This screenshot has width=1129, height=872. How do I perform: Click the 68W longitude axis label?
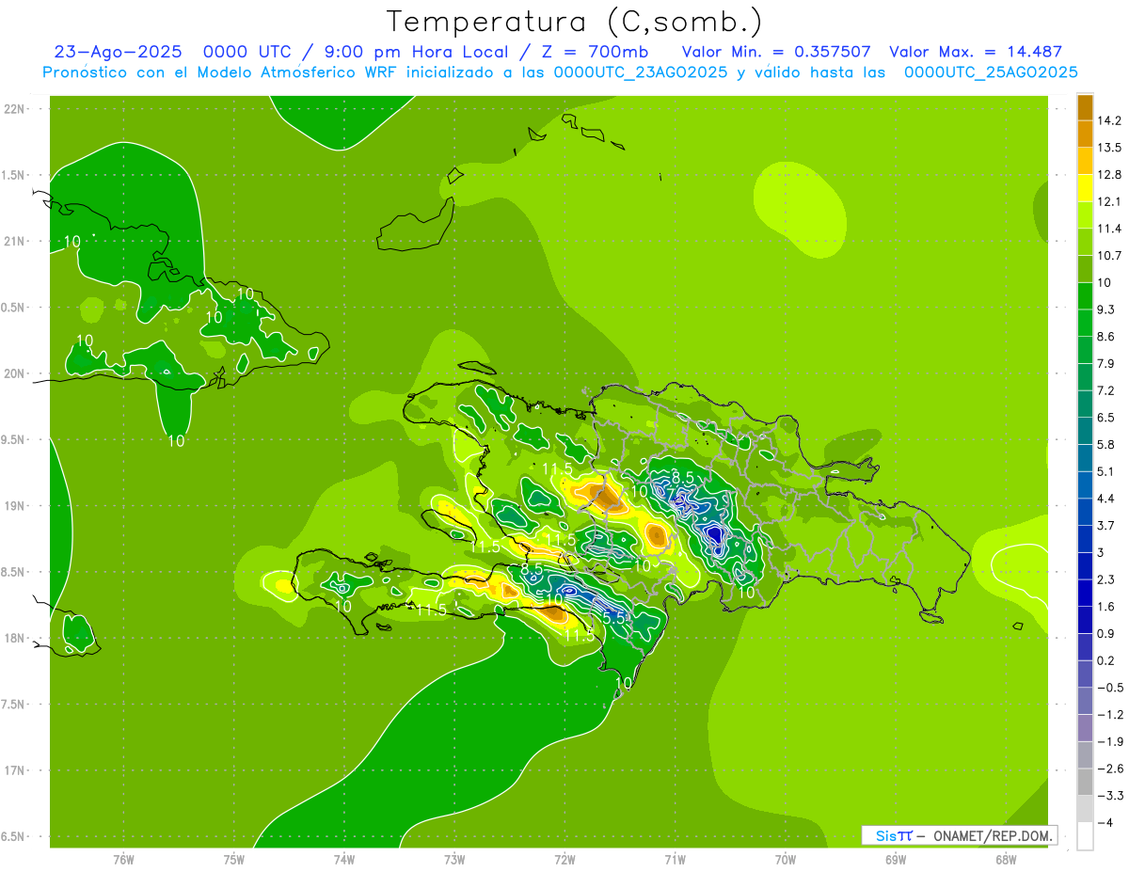pyautogui.click(x=1006, y=860)
